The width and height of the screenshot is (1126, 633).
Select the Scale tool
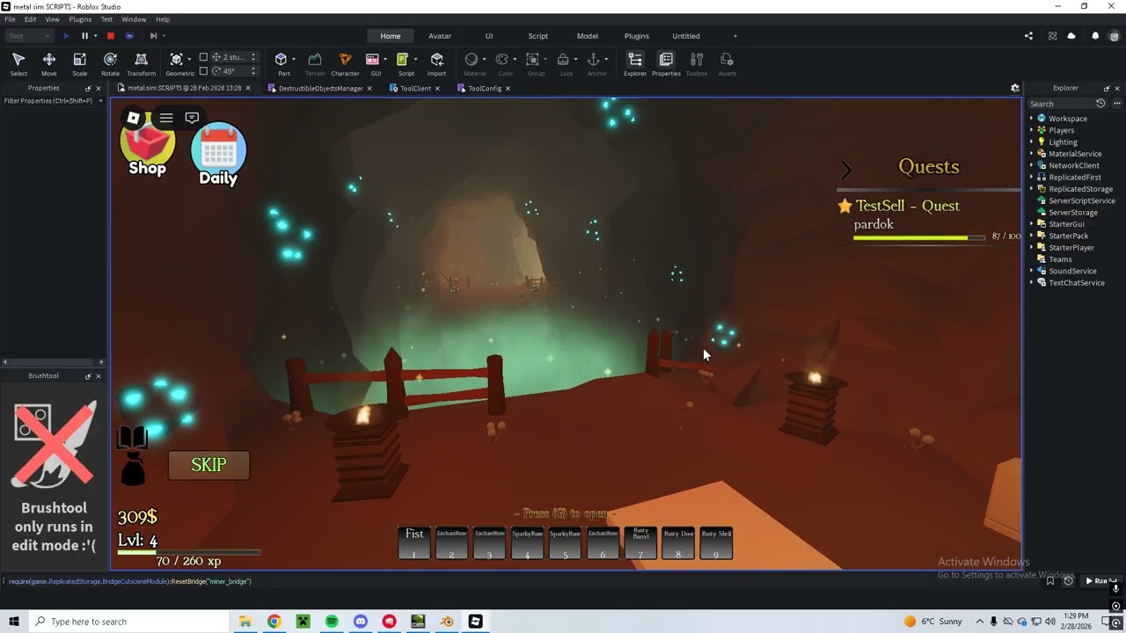[x=79, y=63]
